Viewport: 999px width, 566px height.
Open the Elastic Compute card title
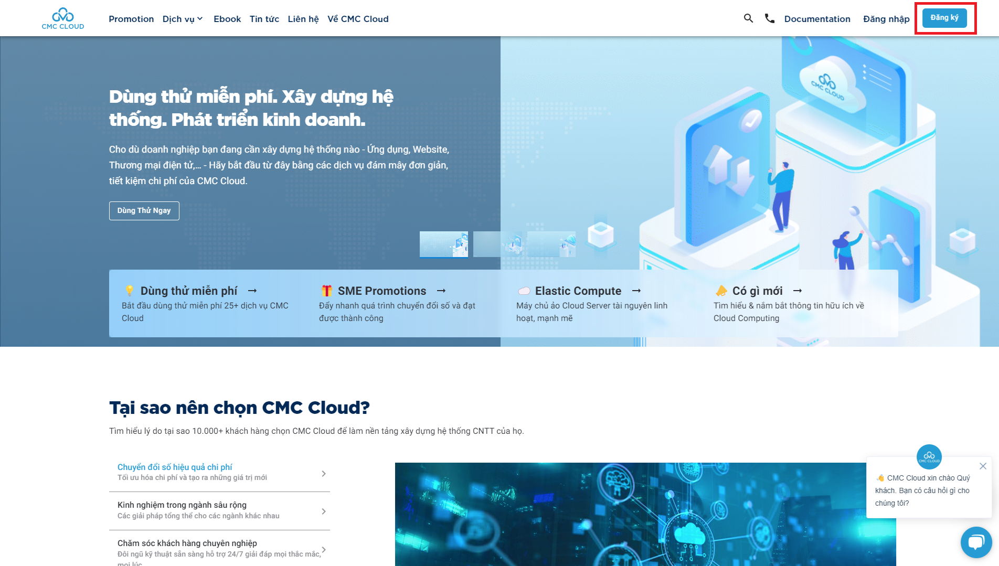point(578,291)
